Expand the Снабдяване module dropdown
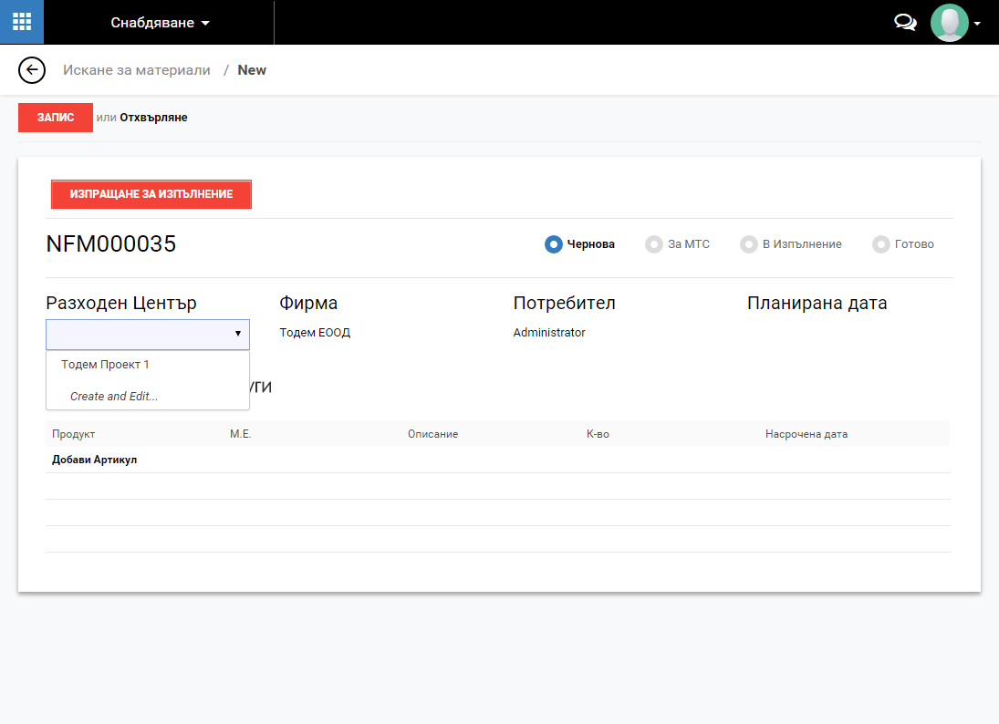 click(160, 23)
